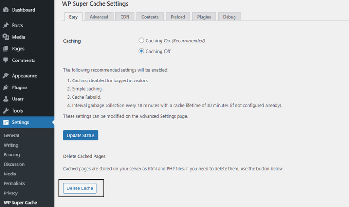This screenshot has height=207, width=349.
Task: Click the 'Delete Cached Pages' heading
Action: click(x=84, y=156)
